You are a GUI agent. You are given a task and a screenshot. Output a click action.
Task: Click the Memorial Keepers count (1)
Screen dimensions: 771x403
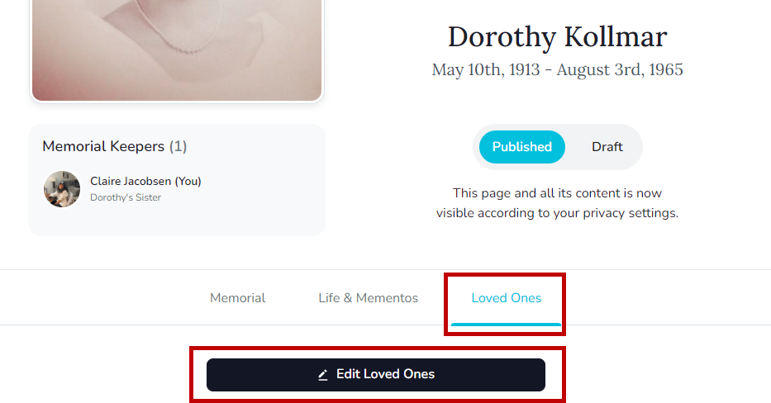[x=178, y=146]
